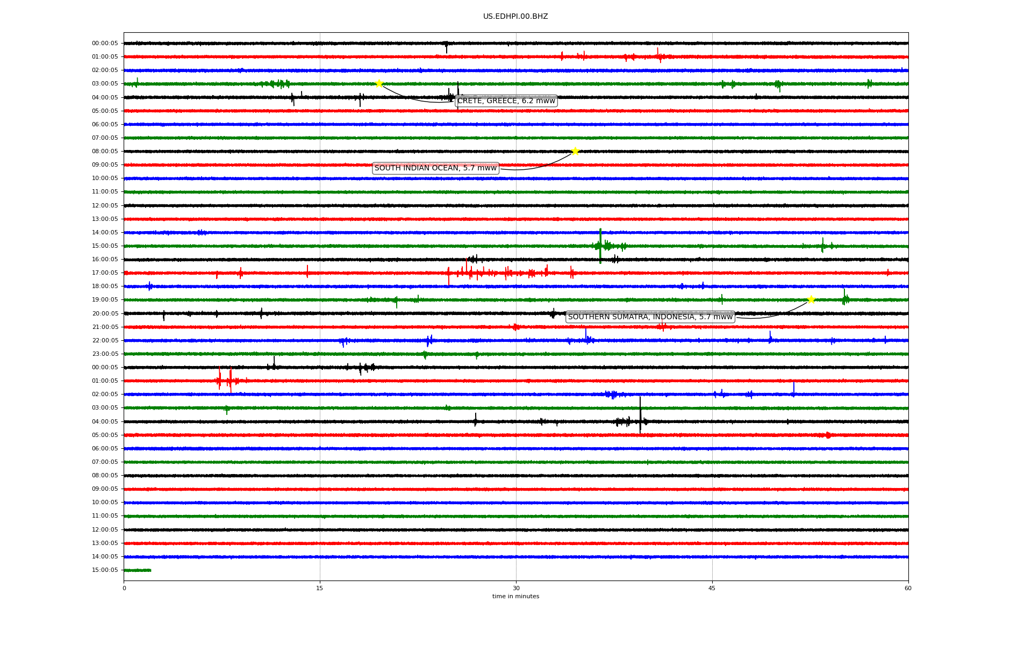
Task: Click the x-axis tick label 15
Action: (320, 588)
